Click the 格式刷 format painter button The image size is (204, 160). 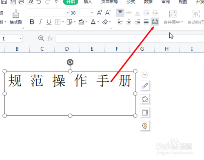pyautogui.click(x=16, y=17)
